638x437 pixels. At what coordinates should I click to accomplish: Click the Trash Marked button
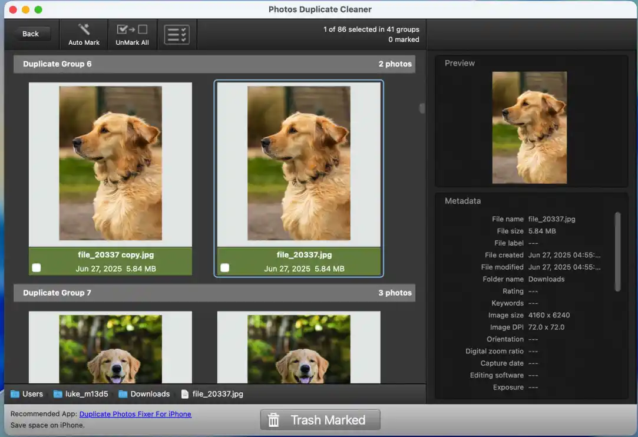click(320, 419)
